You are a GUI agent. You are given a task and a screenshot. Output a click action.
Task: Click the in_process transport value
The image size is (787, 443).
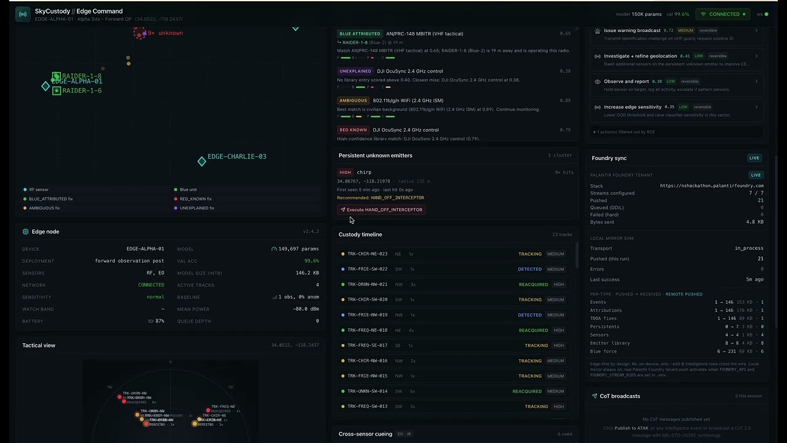749,249
